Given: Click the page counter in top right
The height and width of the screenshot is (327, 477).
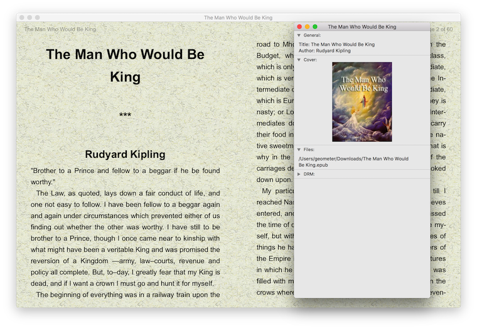Looking at the screenshot, I should (442, 29).
